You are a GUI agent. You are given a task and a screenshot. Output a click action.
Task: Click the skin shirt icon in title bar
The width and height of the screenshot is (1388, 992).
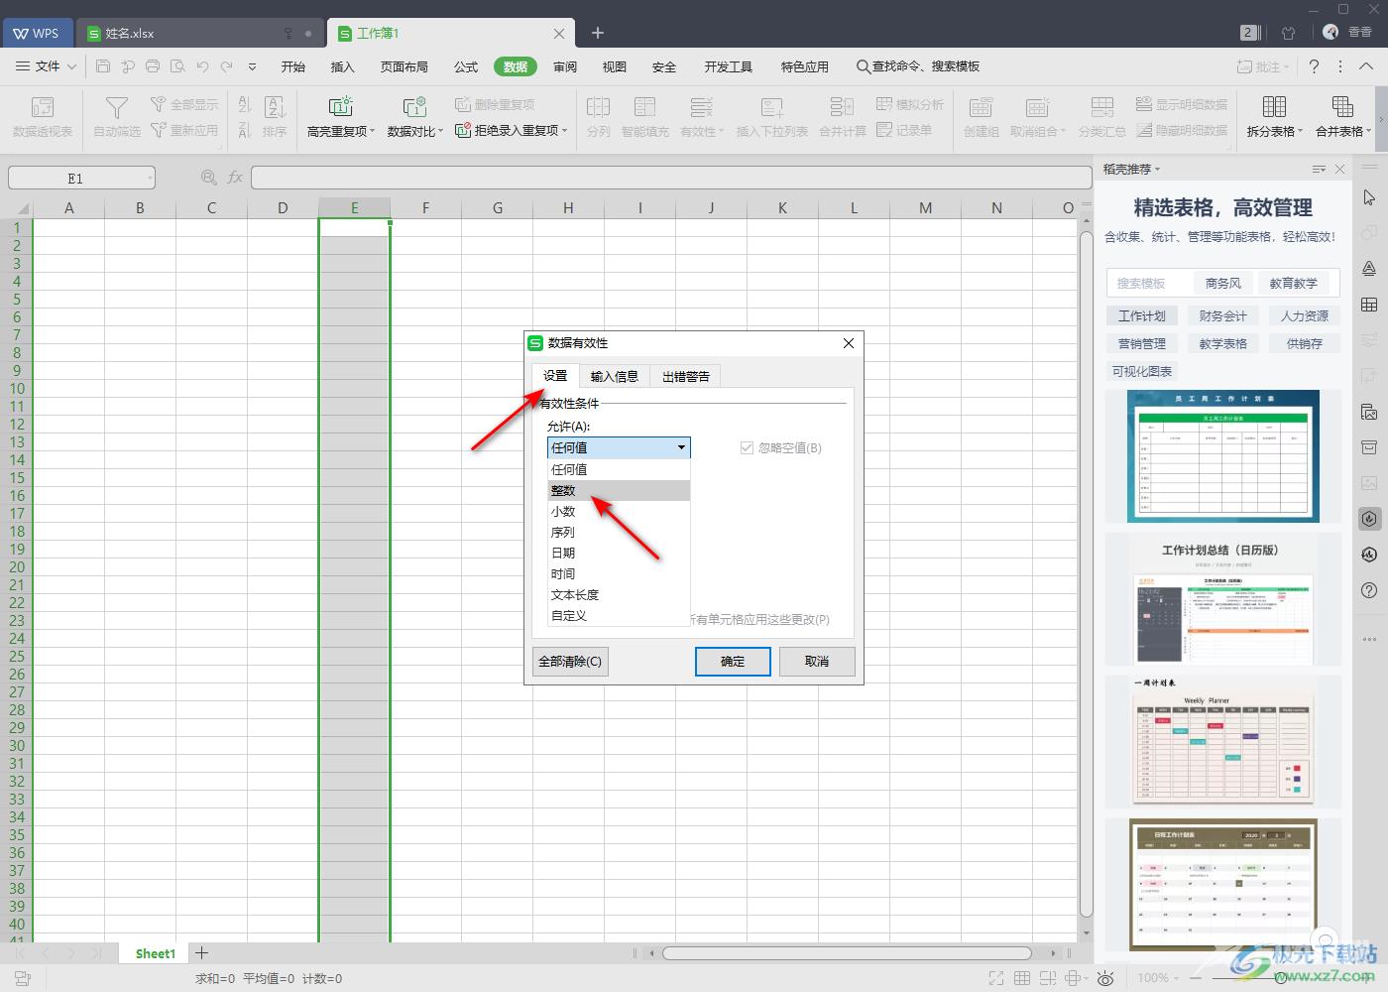(x=1288, y=33)
